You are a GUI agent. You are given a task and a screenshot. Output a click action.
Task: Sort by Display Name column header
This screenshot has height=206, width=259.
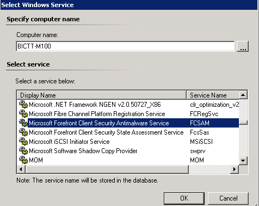(x=102, y=95)
